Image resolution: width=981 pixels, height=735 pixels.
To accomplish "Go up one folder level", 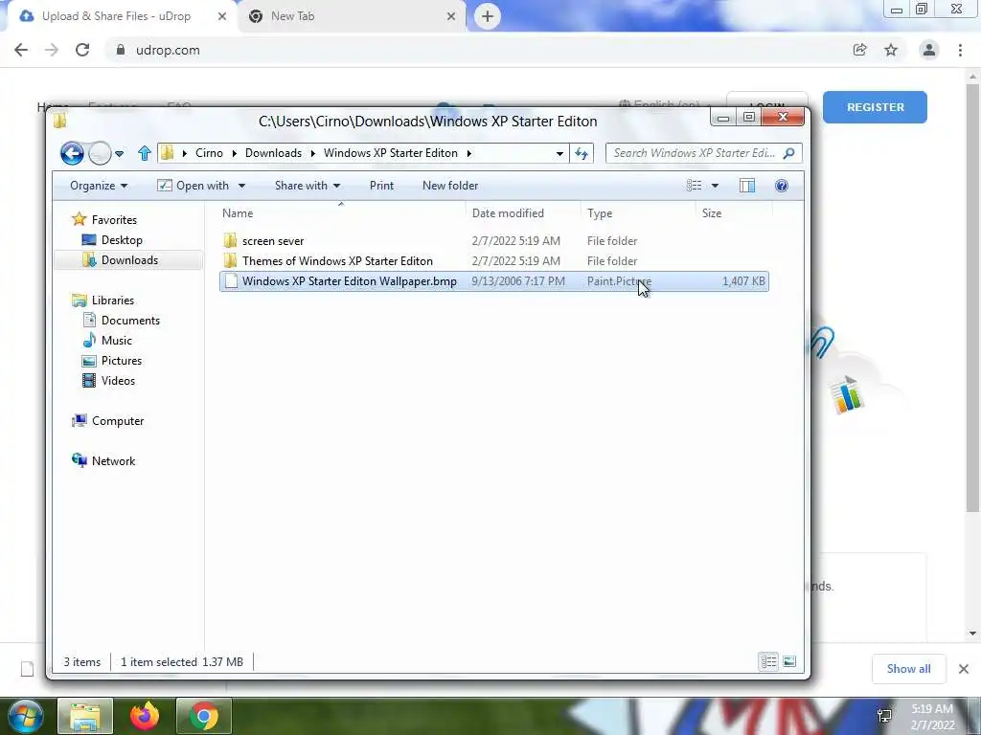I will coord(145,153).
